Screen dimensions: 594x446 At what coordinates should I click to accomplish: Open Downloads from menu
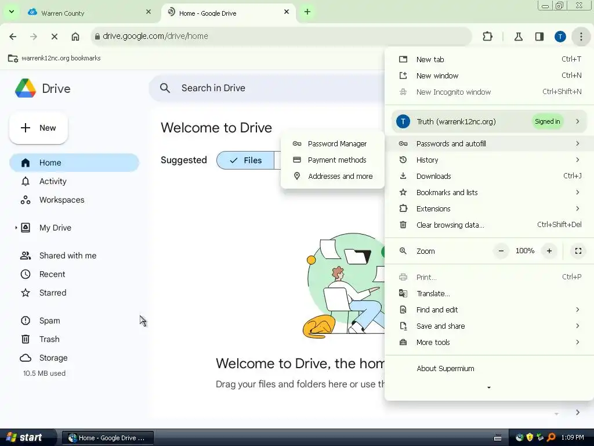click(490, 177)
